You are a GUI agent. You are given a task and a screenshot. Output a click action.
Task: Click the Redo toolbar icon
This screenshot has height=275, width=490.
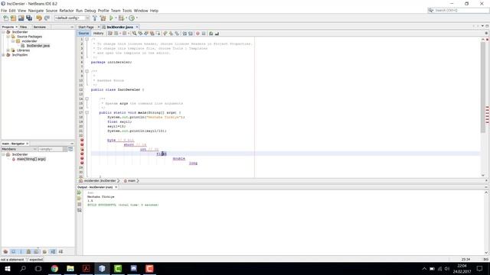point(47,18)
